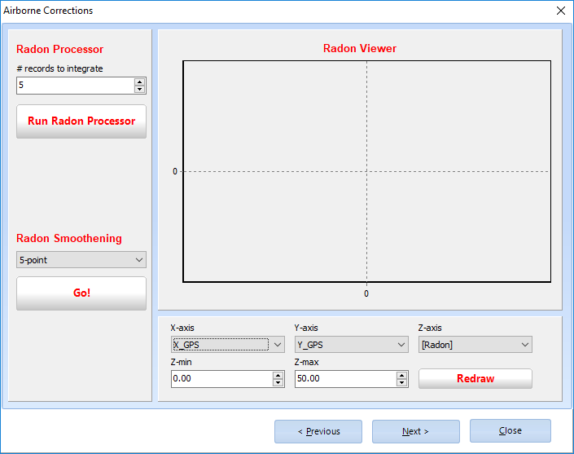Decrease the records to integrate value
574x454 pixels.
point(140,89)
